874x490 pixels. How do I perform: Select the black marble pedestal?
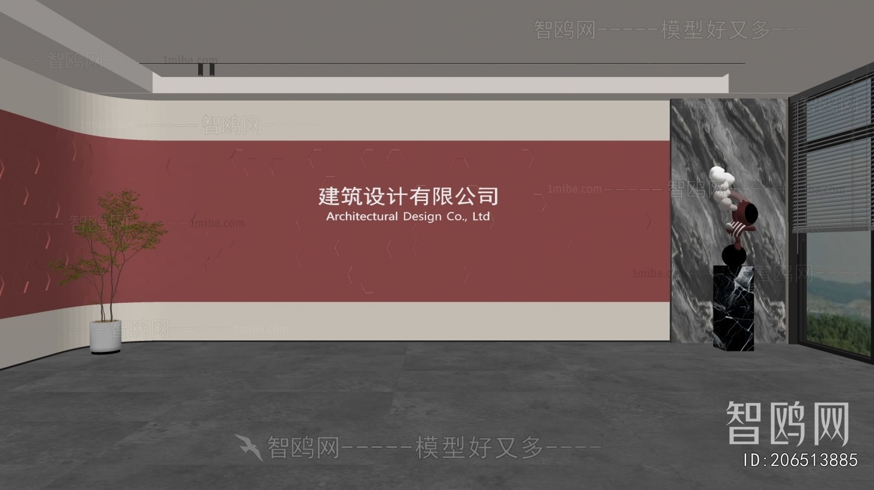(734, 308)
